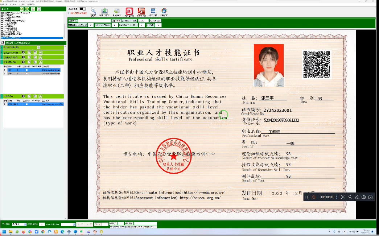This screenshot has height=236, width=379.
Task: Click the edit icon in the QR code settings row
Action: (29, 96)
